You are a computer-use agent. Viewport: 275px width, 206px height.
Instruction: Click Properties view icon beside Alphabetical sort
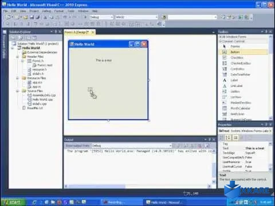point(235,137)
